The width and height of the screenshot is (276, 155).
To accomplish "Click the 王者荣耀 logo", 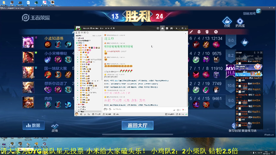I will [x=36, y=18].
